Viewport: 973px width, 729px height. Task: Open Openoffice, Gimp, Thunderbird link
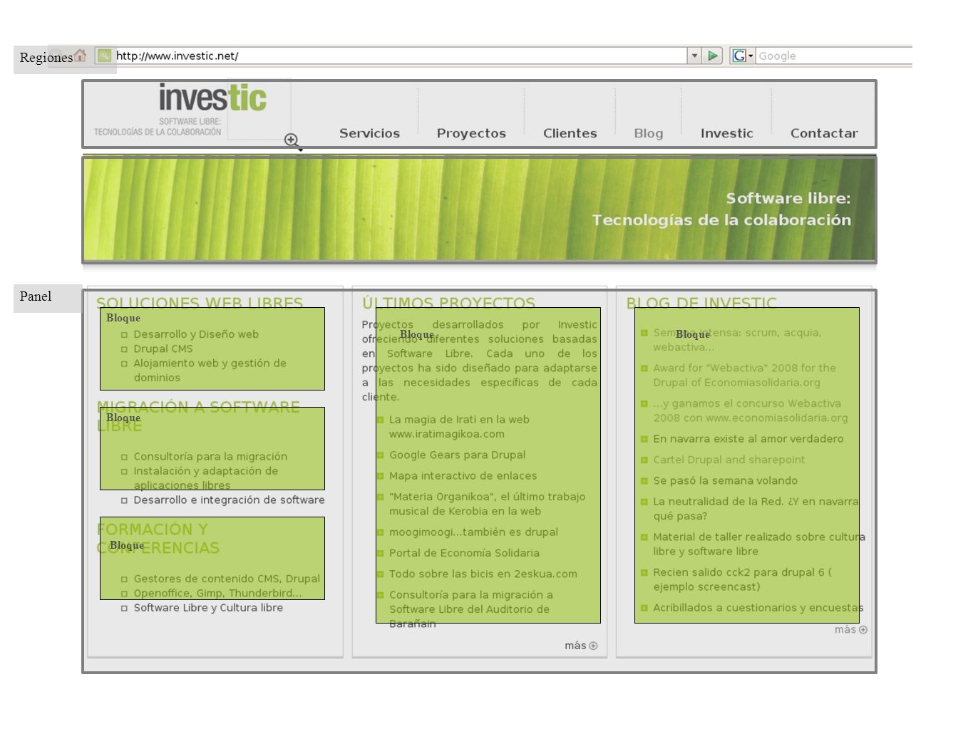pos(217,593)
